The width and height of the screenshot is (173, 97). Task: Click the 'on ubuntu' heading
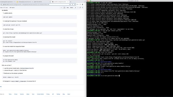tap(5, 10)
